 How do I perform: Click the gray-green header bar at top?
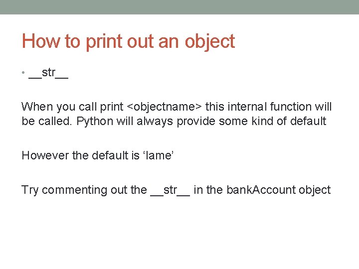click(179, 7)
